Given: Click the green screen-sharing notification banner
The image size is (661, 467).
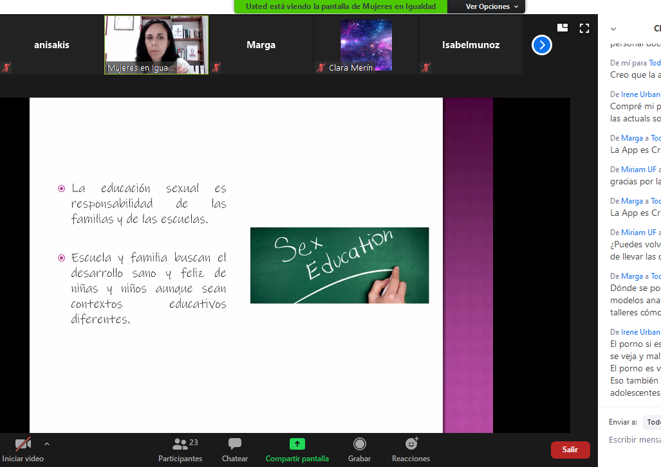Looking at the screenshot, I should click(x=340, y=6).
